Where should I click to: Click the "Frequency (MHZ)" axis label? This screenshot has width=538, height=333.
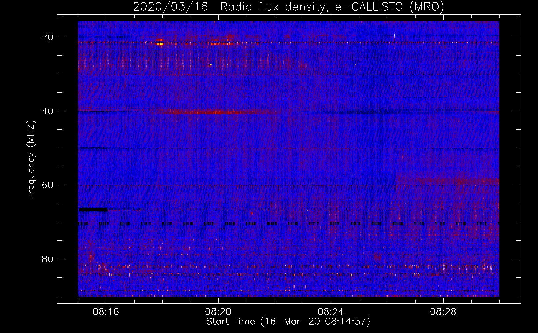click(x=31, y=160)
